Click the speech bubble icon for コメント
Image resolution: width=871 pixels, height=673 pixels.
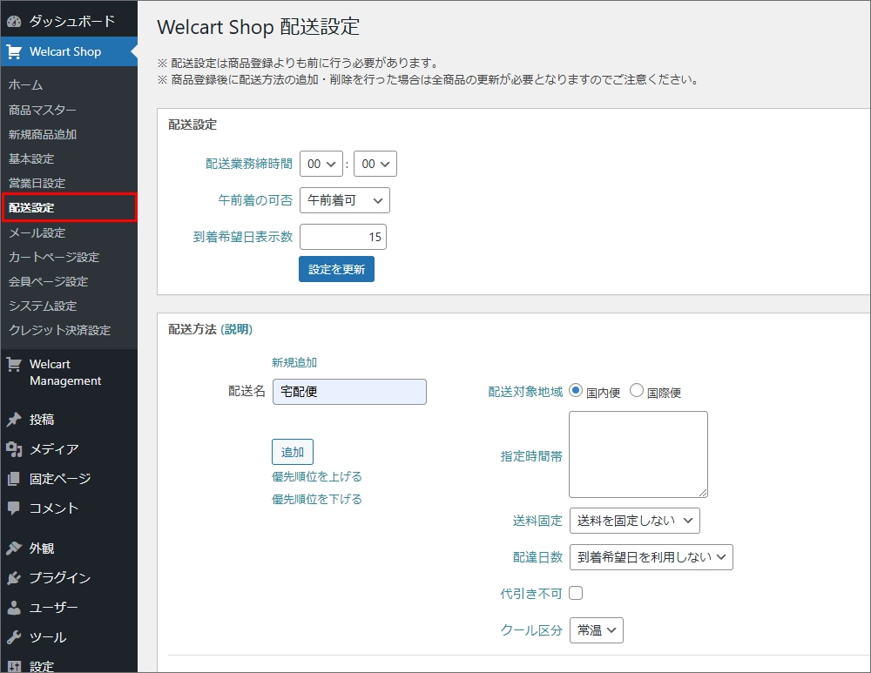[14, 508]
